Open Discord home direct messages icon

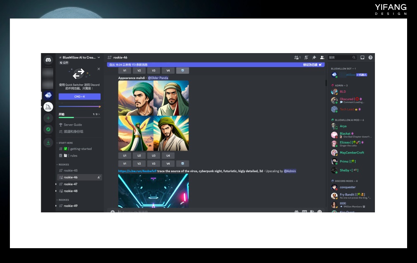coord(48,60)
